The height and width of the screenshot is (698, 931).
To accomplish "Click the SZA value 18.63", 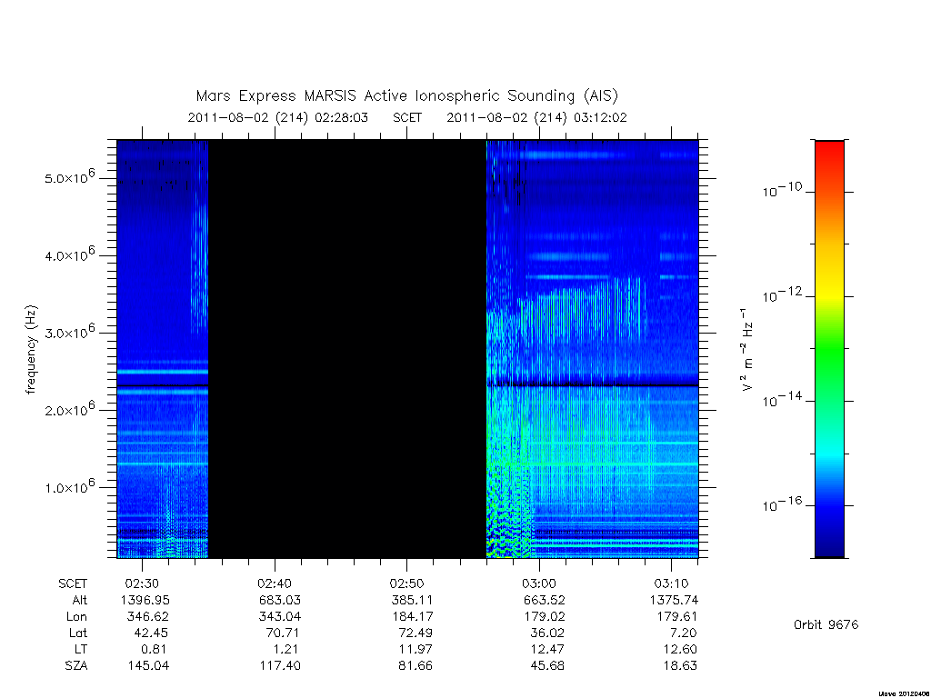I will (680, 666).
